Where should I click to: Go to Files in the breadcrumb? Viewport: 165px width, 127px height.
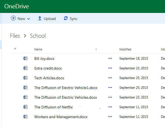click(x=15, y=36)
